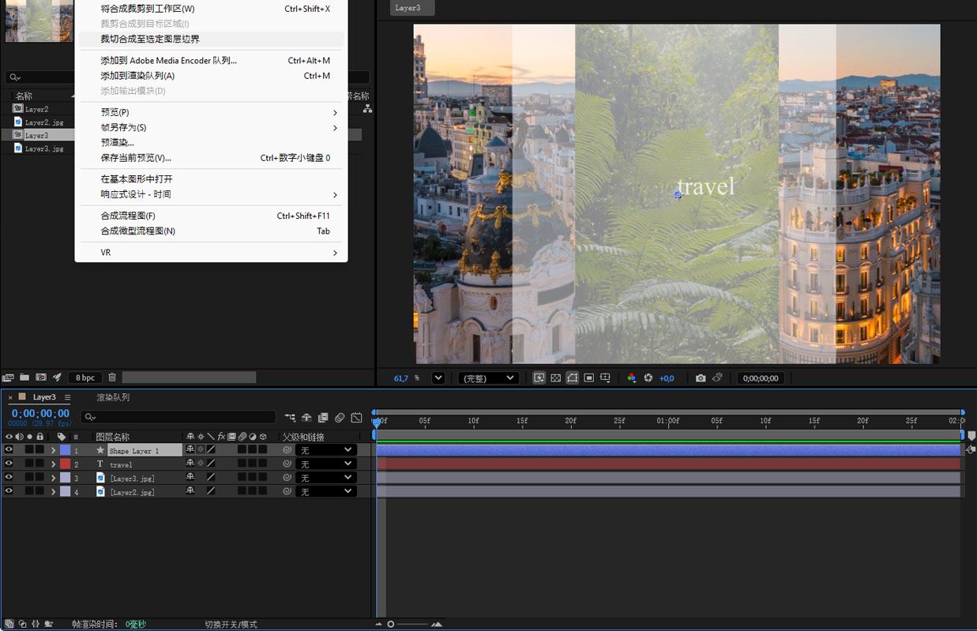The width and height of the screenshot is (977, 631).
Task: Toggle visibility of the travel text layer
Action: (x=9, y=464)
